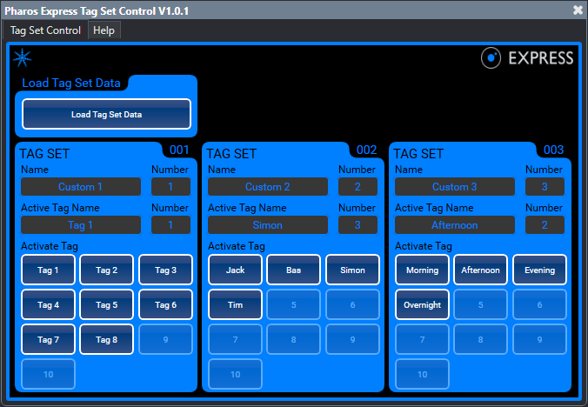
Task: Activate Tag 8 in tag set 001
Action: click(106, 339)
